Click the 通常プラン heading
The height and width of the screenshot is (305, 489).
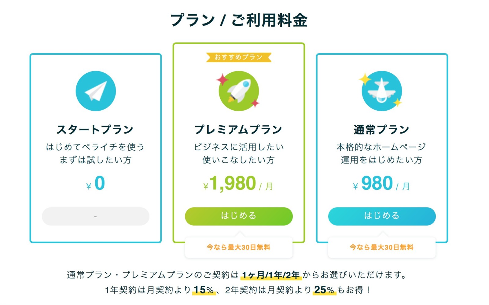coord(381,130)
